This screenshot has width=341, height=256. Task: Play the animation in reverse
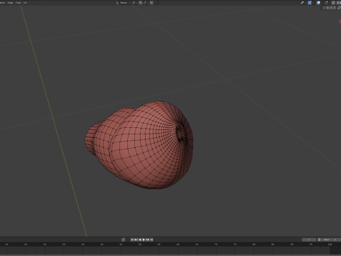point(140,240)
